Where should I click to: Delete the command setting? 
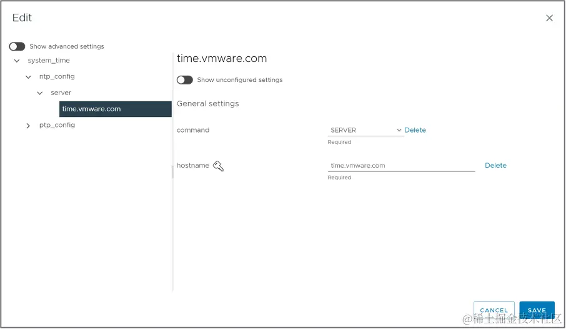(415, 130)
